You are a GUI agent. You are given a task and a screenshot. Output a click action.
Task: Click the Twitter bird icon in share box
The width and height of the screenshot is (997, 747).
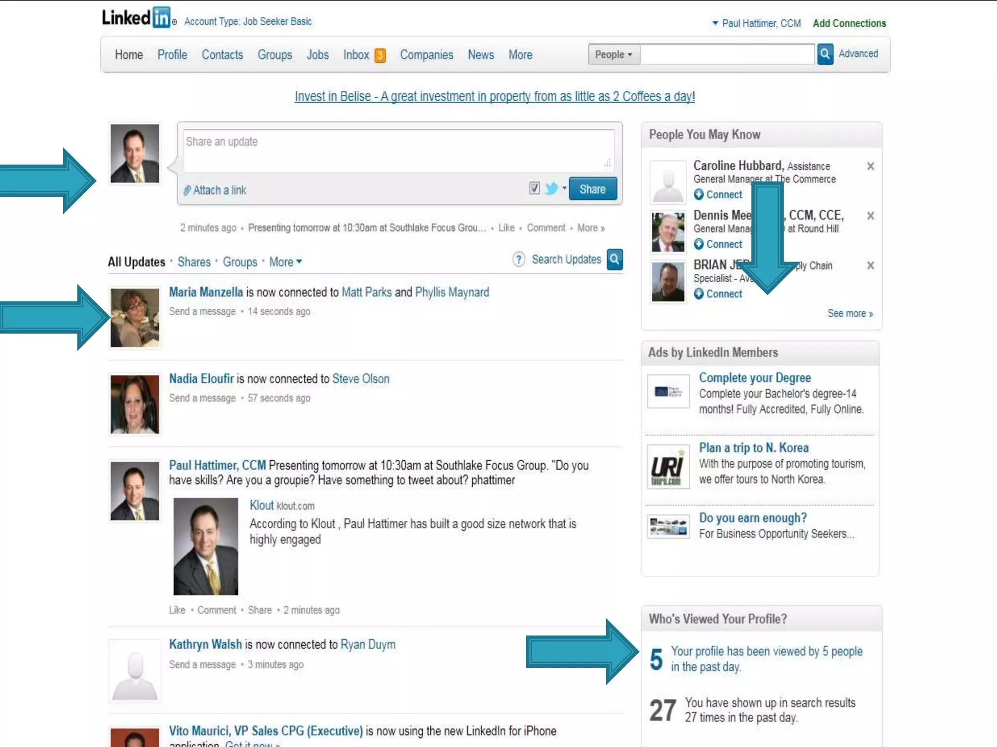(552, 189)
